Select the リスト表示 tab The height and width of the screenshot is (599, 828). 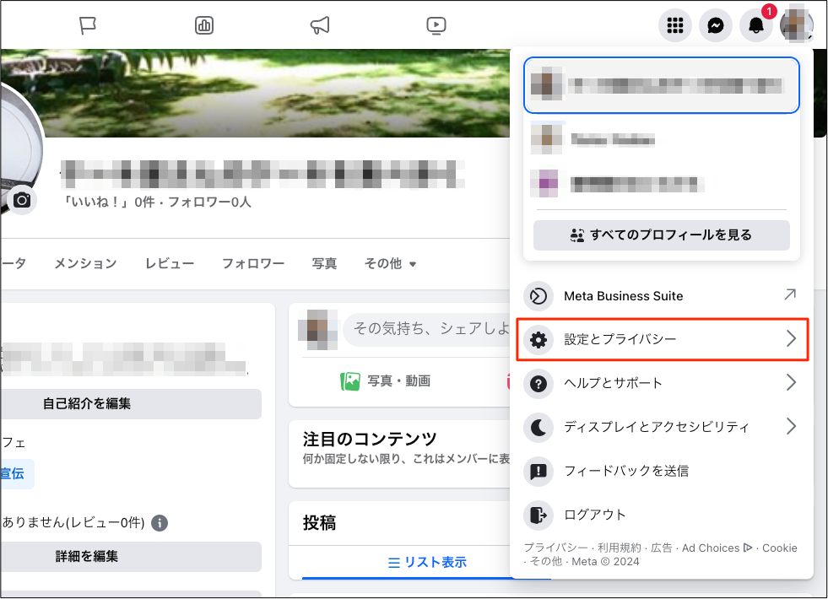(427, 563)
